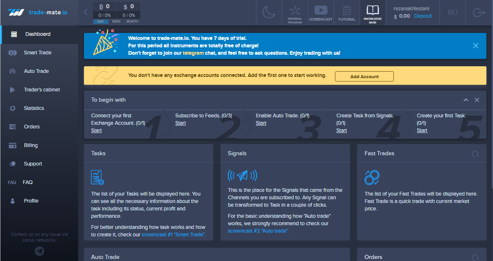
Task: Start Subscribe to Feeds step
Action: (x=181, y=123)
